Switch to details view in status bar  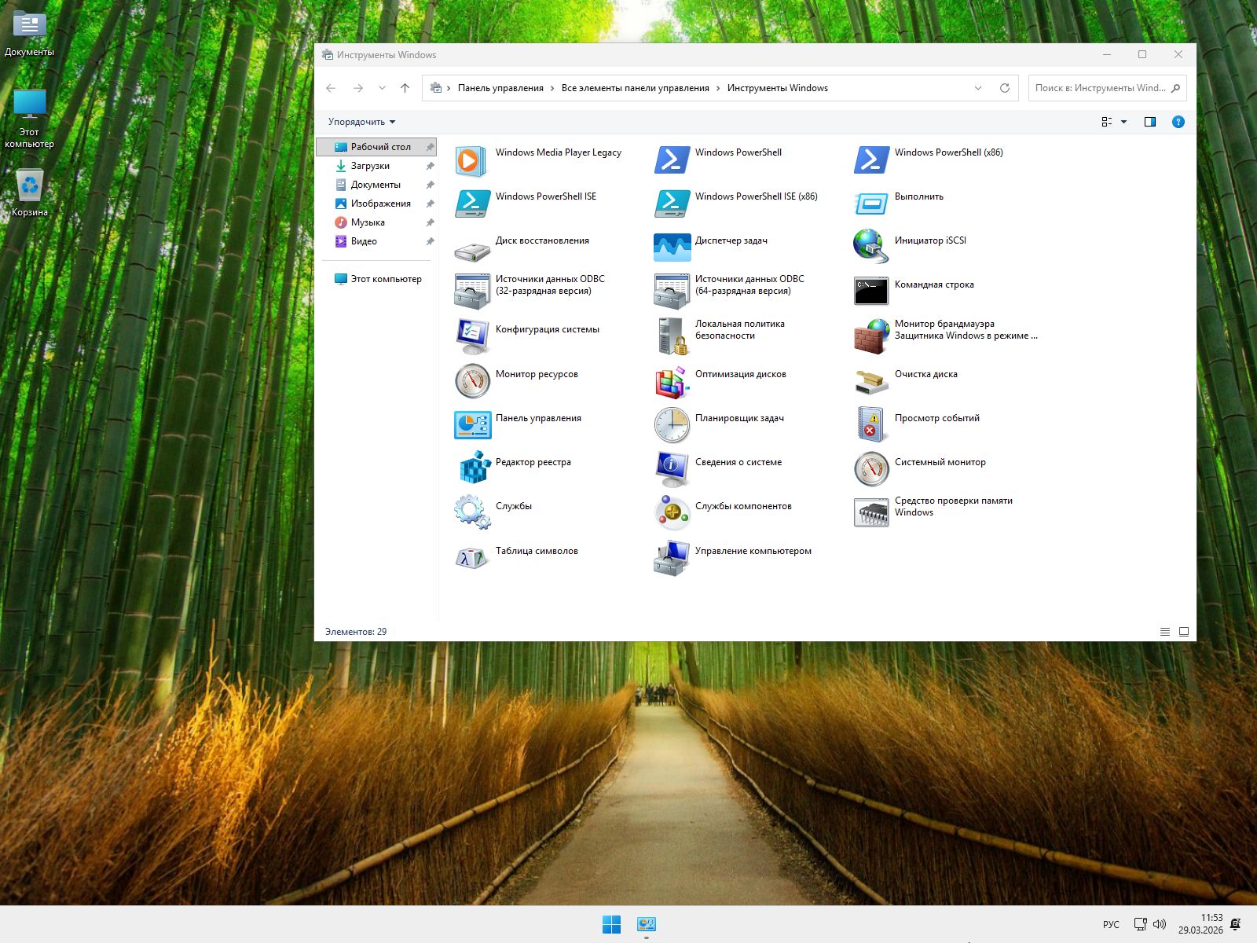(1165, 632)
